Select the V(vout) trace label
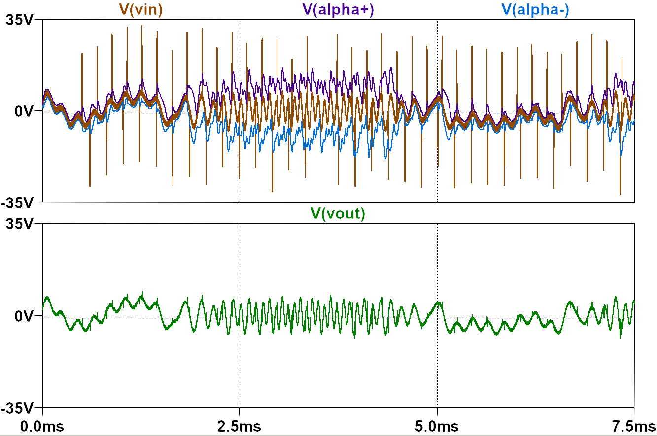 pyautogui.click(x=338, y=213)
